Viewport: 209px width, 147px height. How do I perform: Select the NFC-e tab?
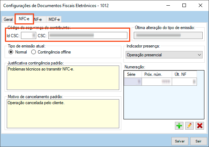pos(24,19)
